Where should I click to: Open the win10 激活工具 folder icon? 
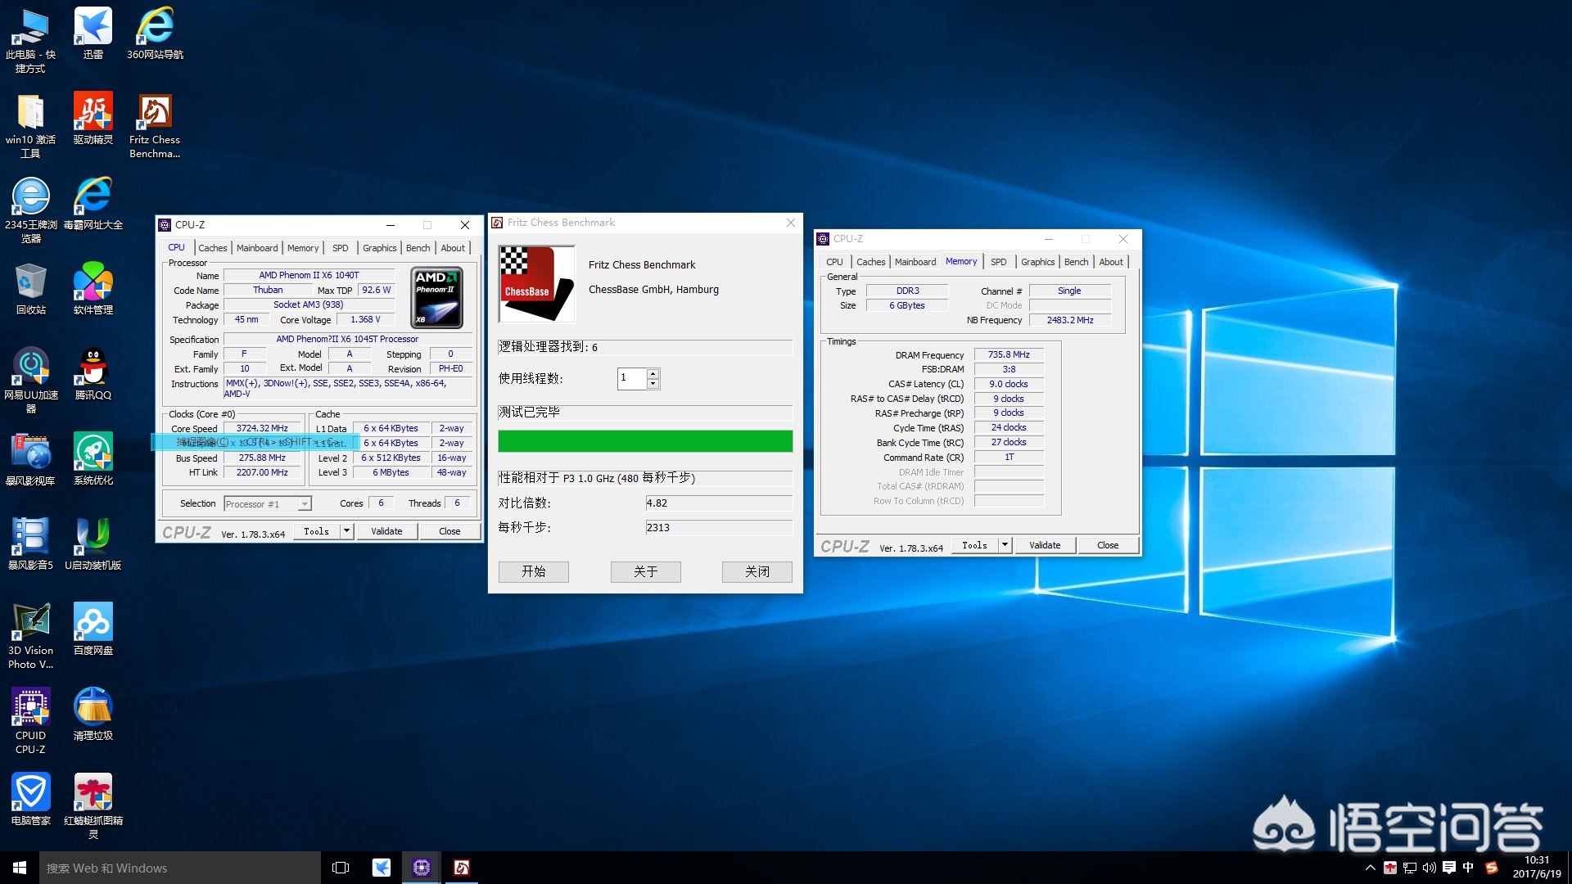[30, 124]
